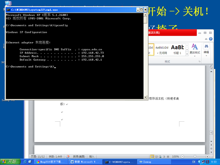Open the cmd.exe window system menu icon

pyautogui.click(x=8, y=10)
